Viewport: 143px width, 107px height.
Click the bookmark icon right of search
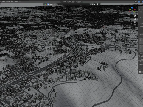tap(92, 4)
